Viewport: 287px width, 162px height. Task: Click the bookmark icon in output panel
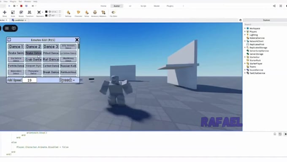[275, 134]
